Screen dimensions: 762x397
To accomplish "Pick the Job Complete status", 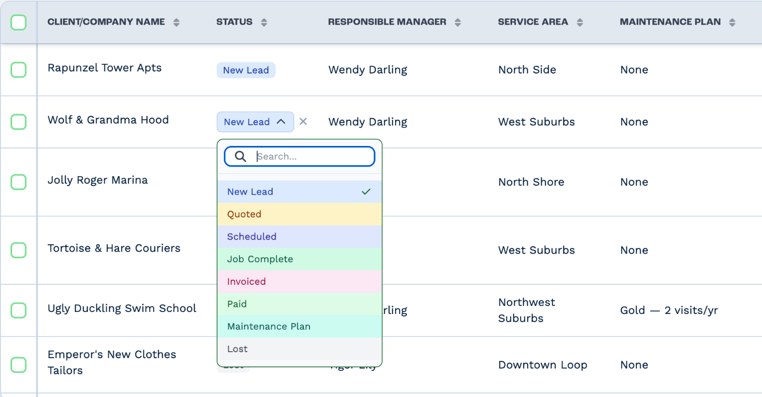I will pos(299,259).
